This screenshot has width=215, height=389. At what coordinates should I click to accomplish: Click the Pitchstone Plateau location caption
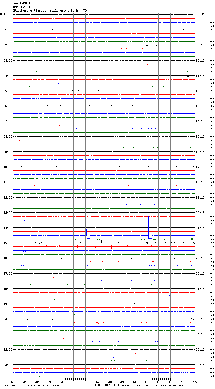[50, 11]
